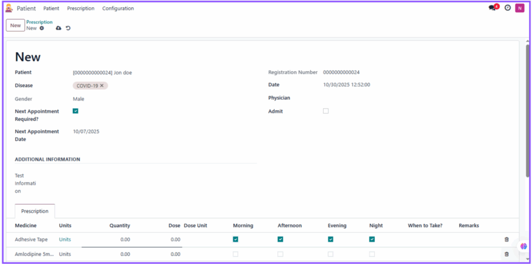Delete the Amlodipine prescription line

507,254
